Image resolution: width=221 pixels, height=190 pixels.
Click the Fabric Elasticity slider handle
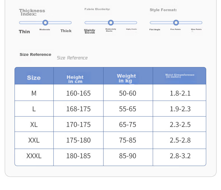[111, 23]
